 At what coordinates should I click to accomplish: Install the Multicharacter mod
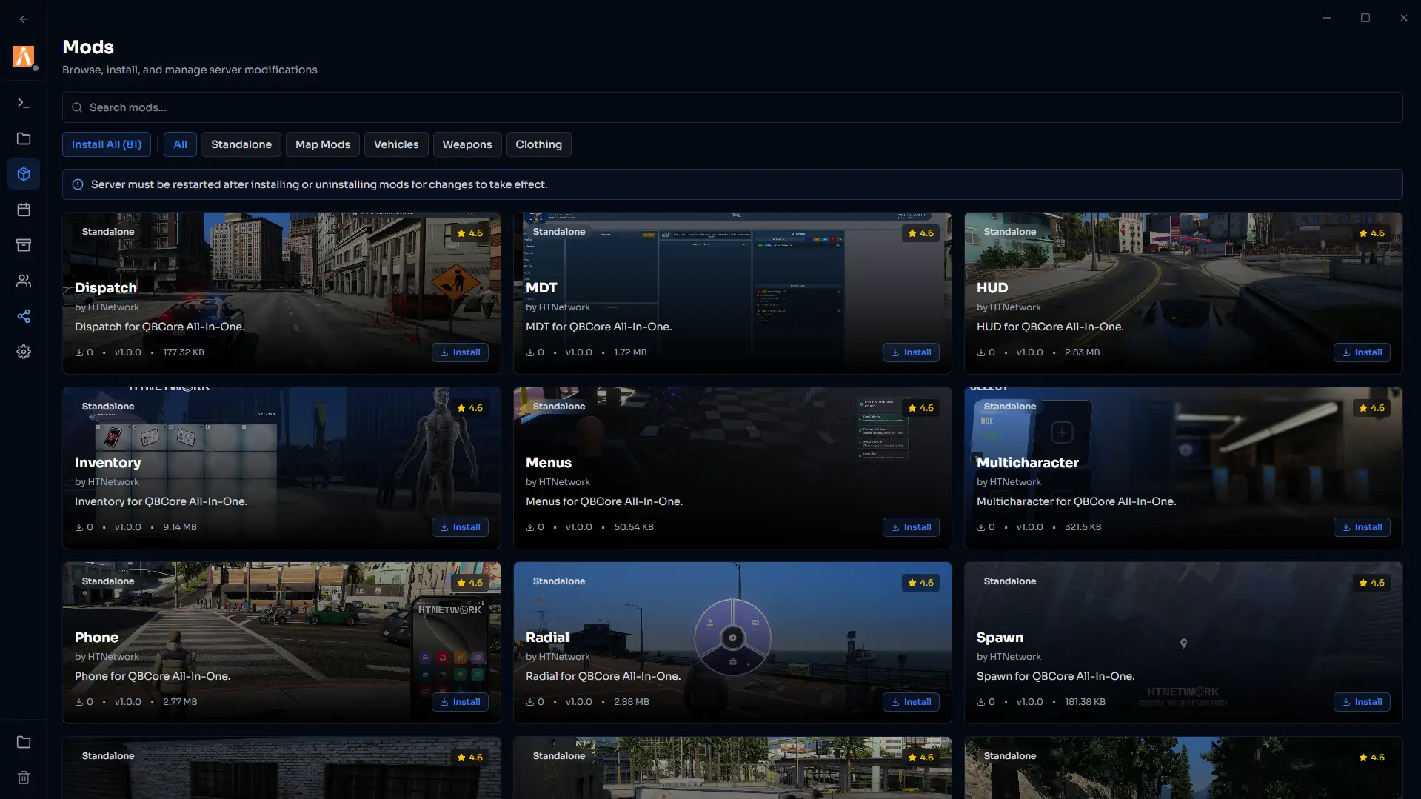[x=1362, y=527]
